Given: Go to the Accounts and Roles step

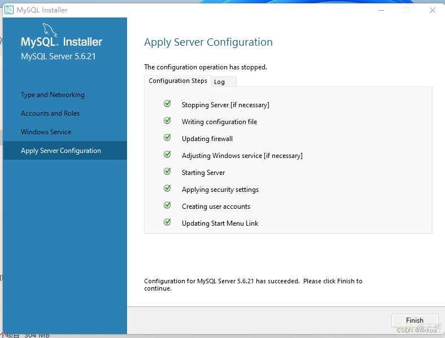Looking at the screenshot, I should pyautogui.click(x=50, y=113).
